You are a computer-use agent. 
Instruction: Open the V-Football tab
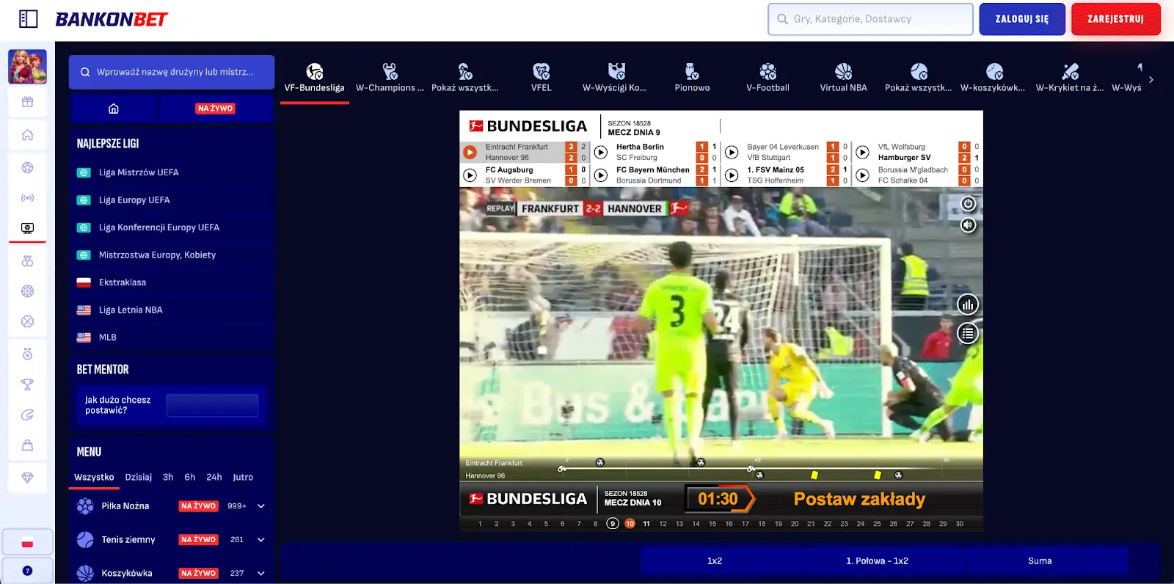pyautogui.click(x=768, y=78)
